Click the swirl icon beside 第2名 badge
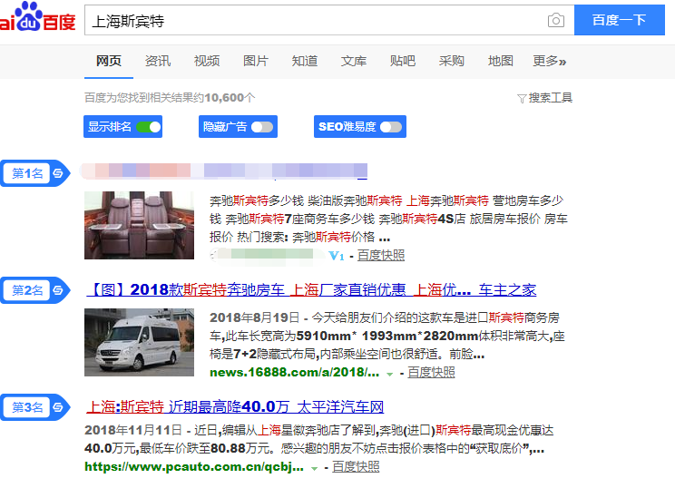Image resolution: width=675 pixels, height=488 pixels. coord(58,290)
